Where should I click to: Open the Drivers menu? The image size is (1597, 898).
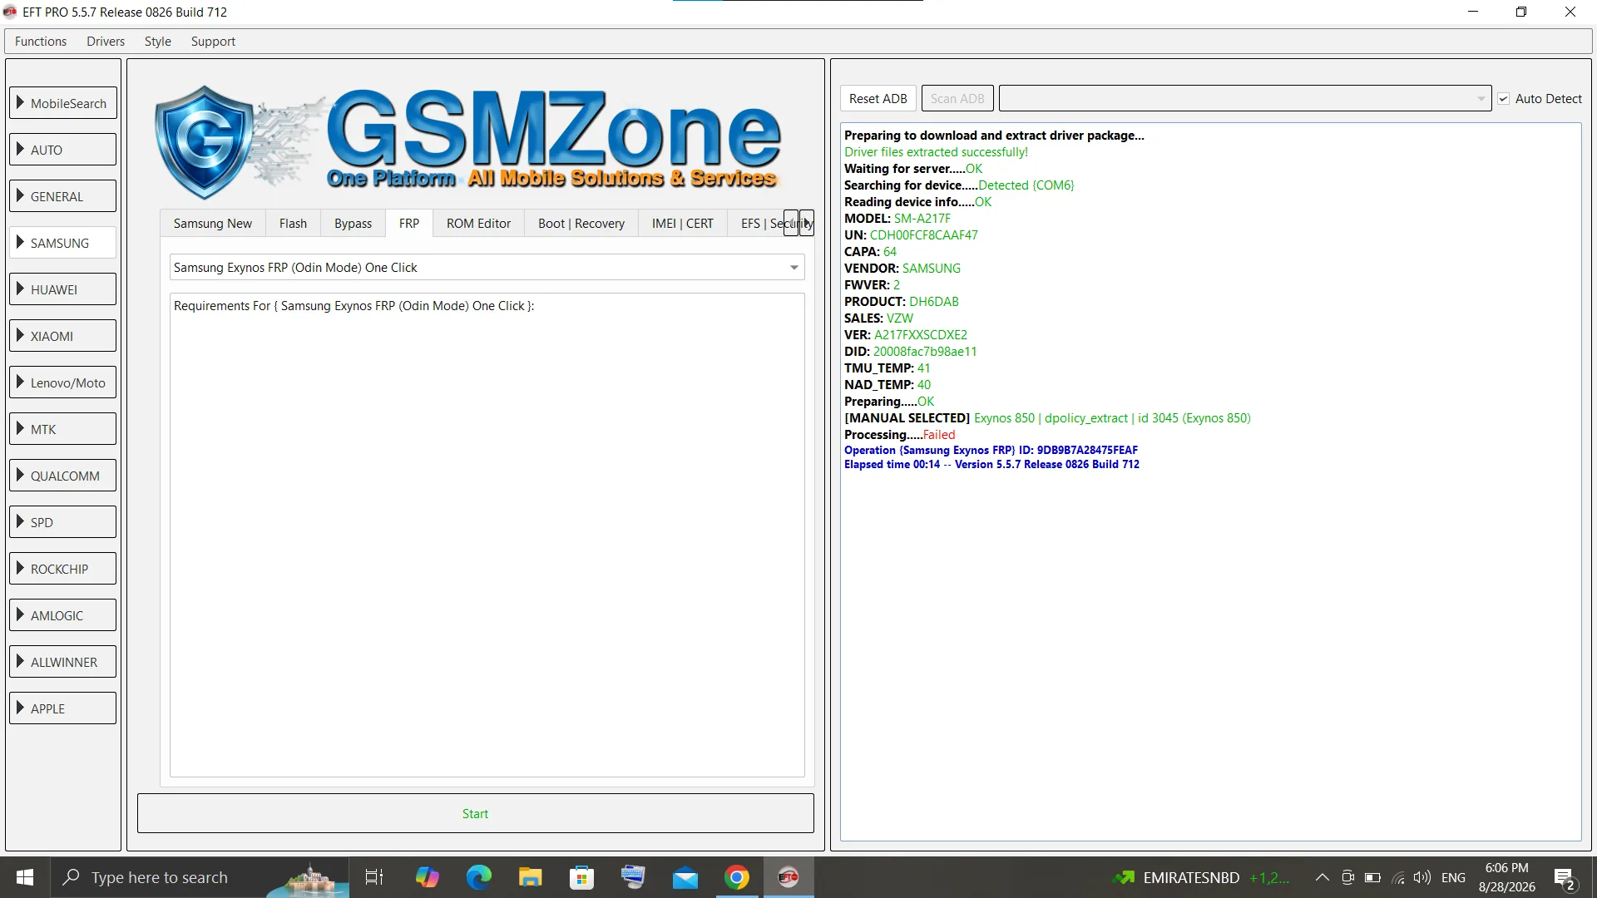pyautogui.click(x=106, y=42)
